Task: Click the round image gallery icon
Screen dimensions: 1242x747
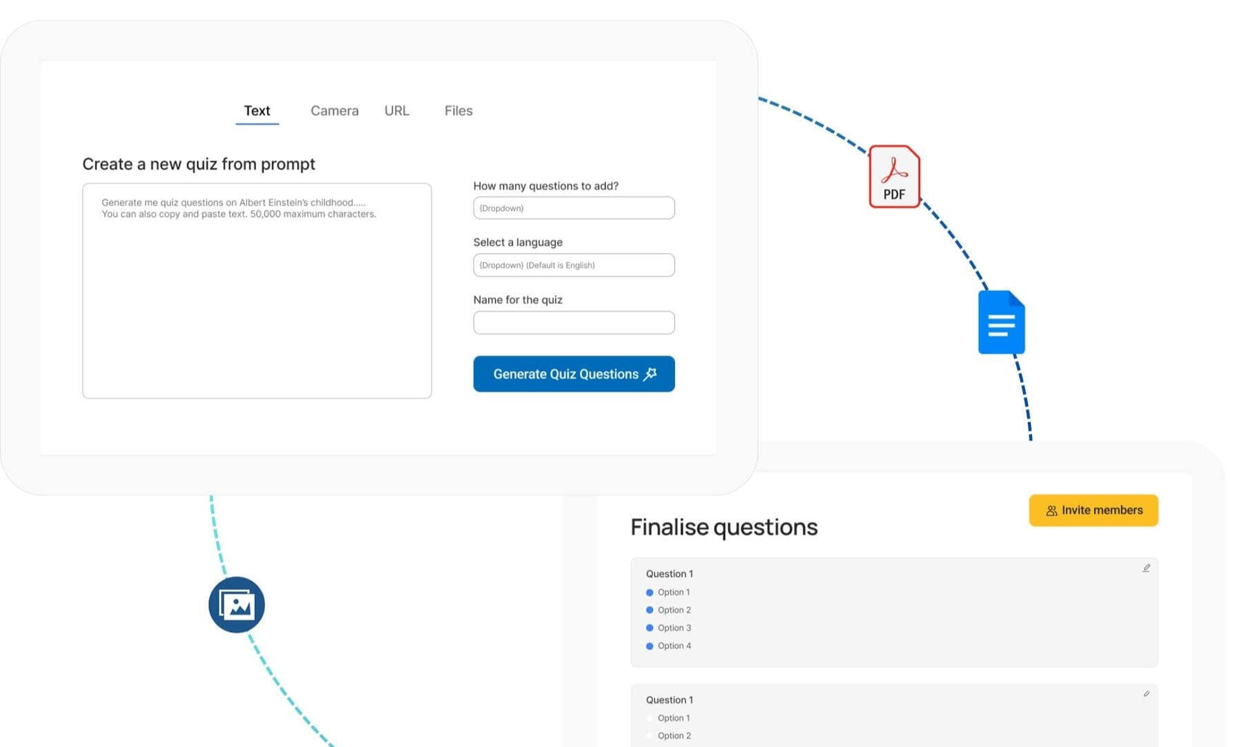Action: click(x=237, y=605)
